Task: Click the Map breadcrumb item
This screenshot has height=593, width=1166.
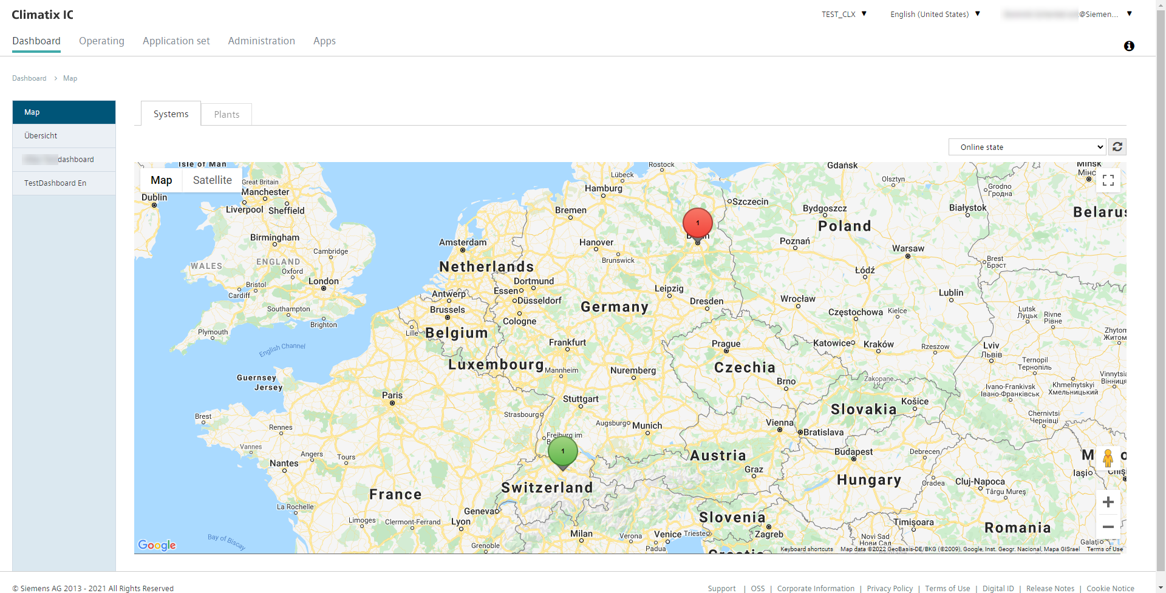Action: tap(70, 78)
